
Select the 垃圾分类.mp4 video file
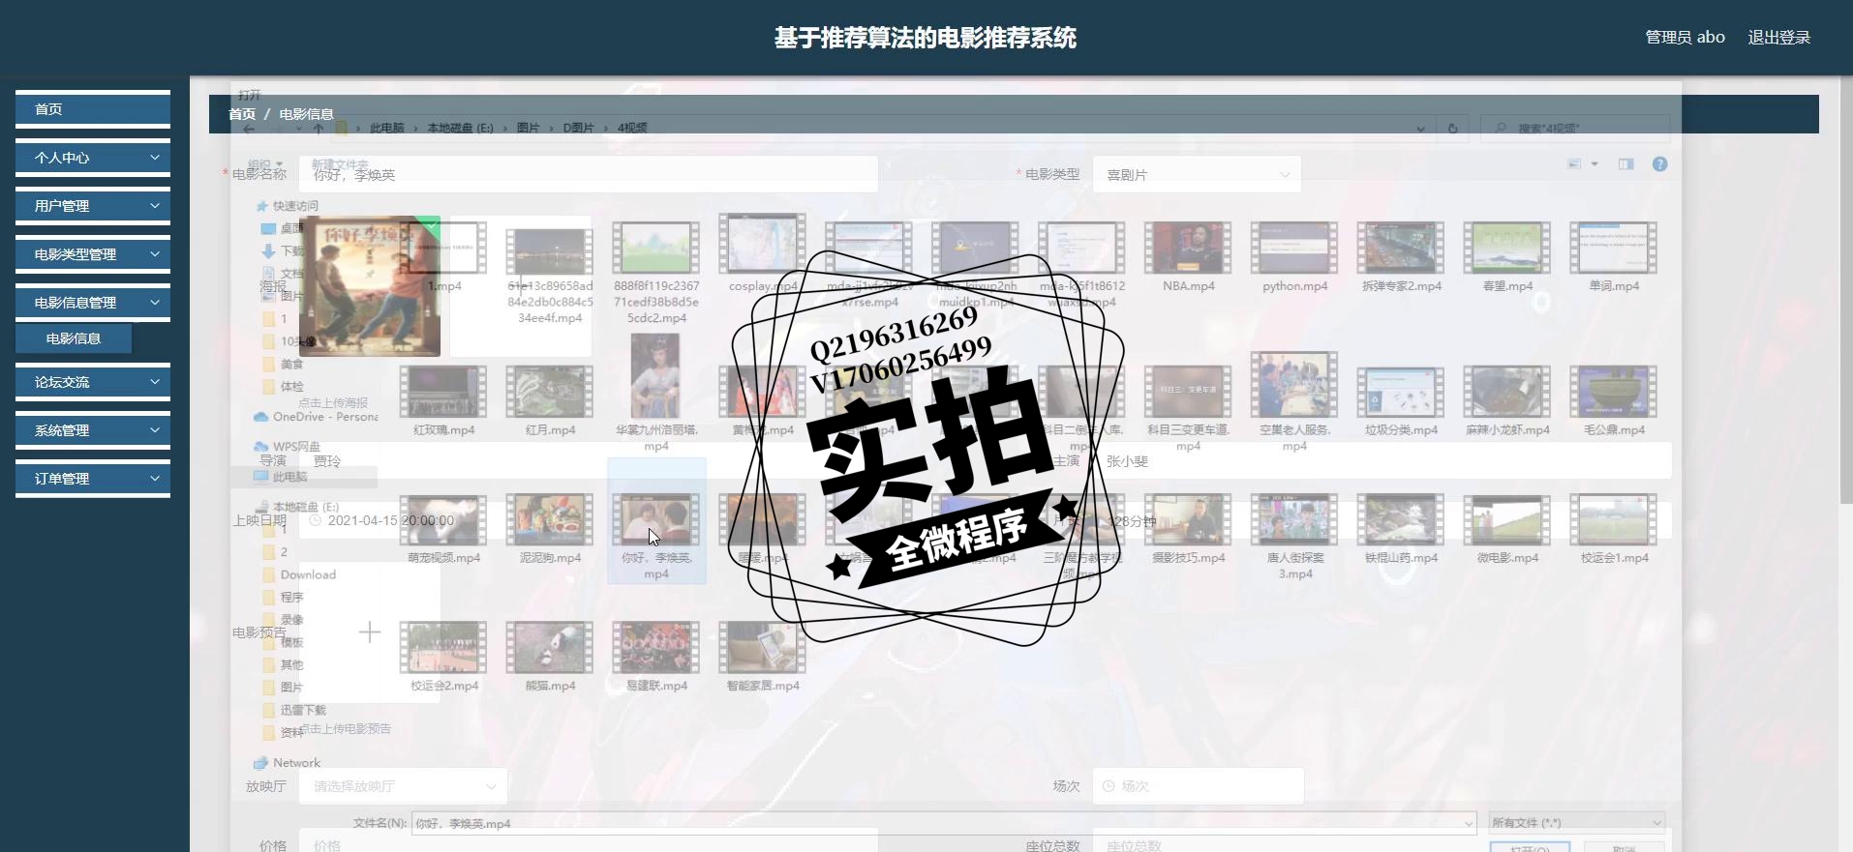coord(1401,400)
